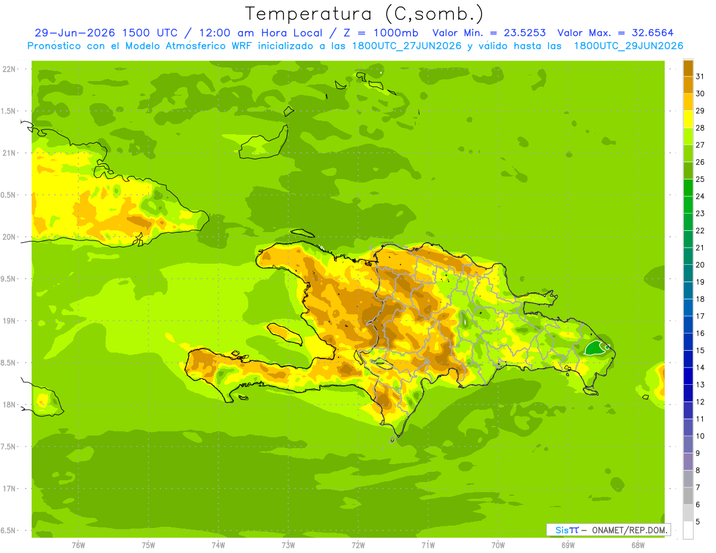Screen dimensions: 716x553
Task: Click the 76W longitude label
Action: (x=78, y=545)
